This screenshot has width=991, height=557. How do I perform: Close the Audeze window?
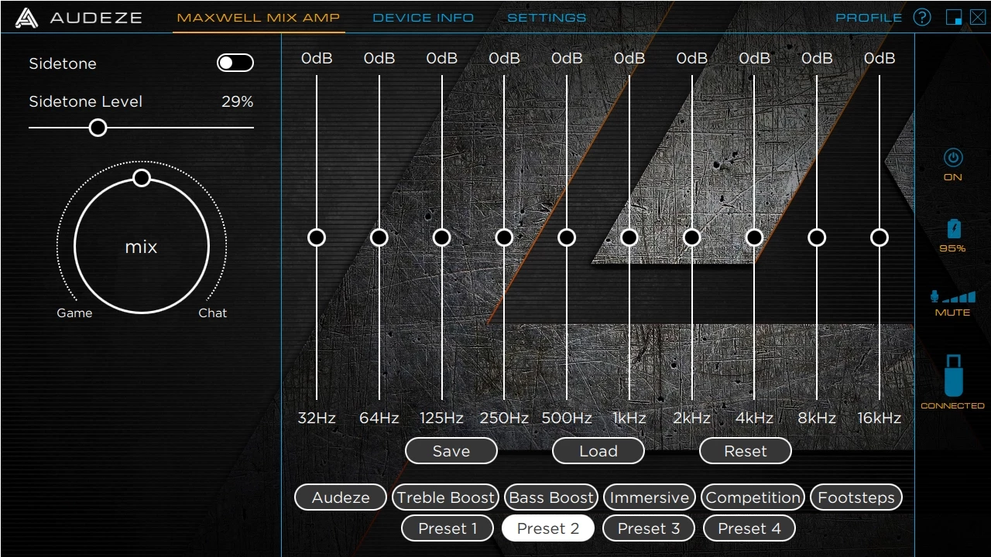(x=977, y=17)
